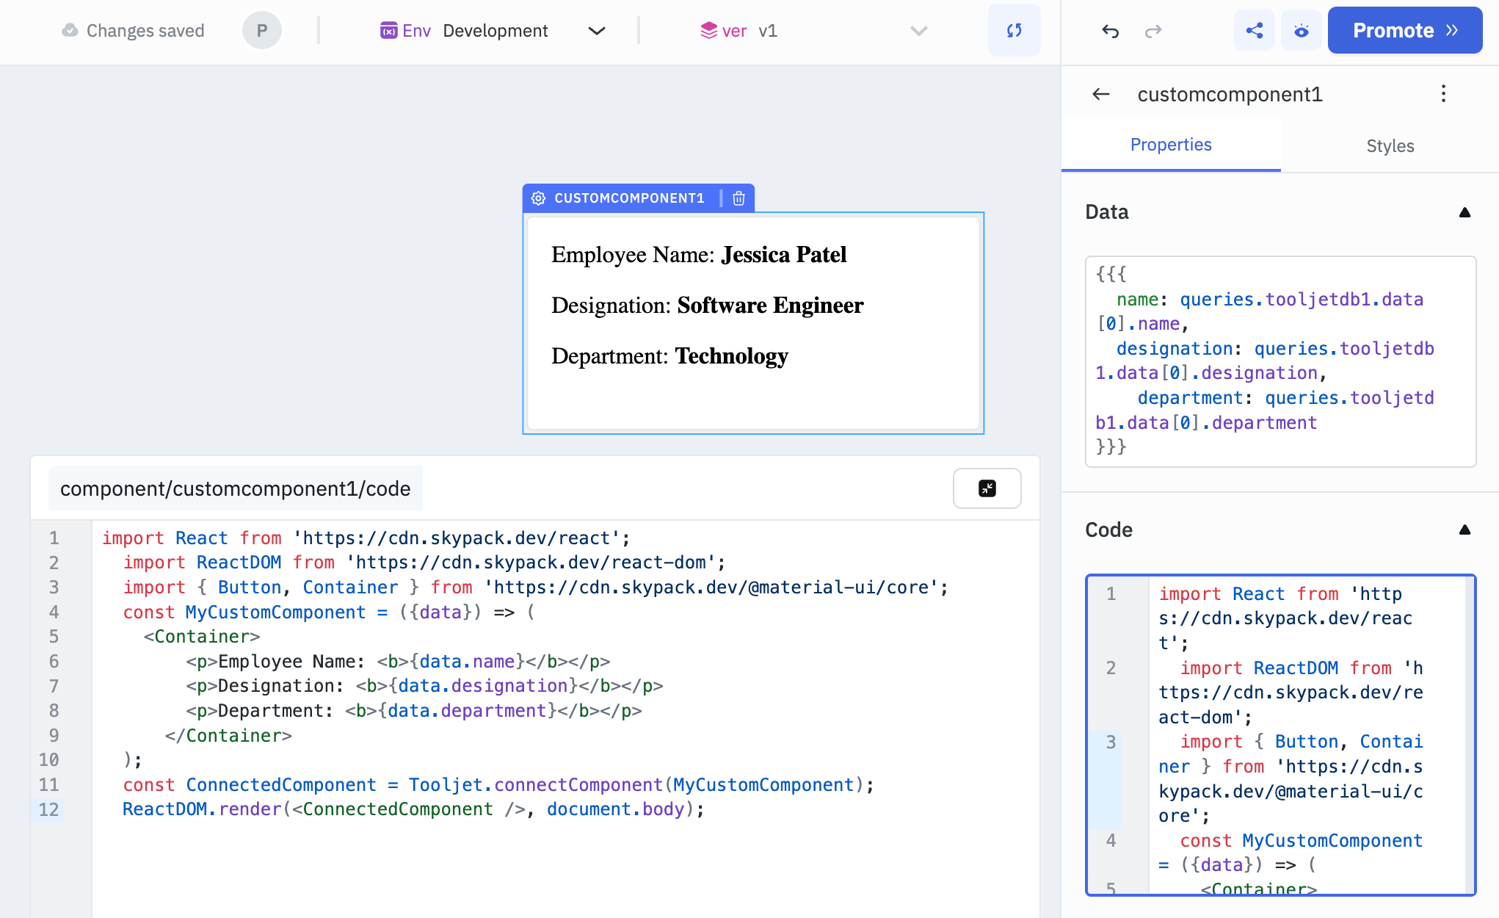Screen dimensions: 1499x918
Task: Undo the last change
Action: pyautogui.click(x=1109, y=32)
